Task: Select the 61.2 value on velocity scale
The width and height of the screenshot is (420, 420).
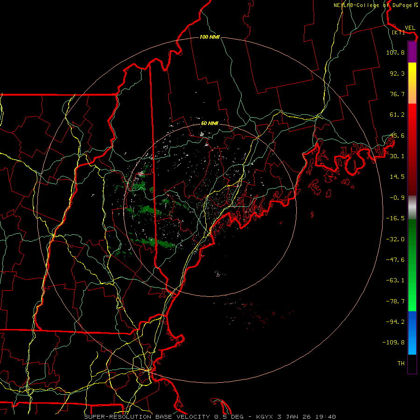Action: click(397, 115)
